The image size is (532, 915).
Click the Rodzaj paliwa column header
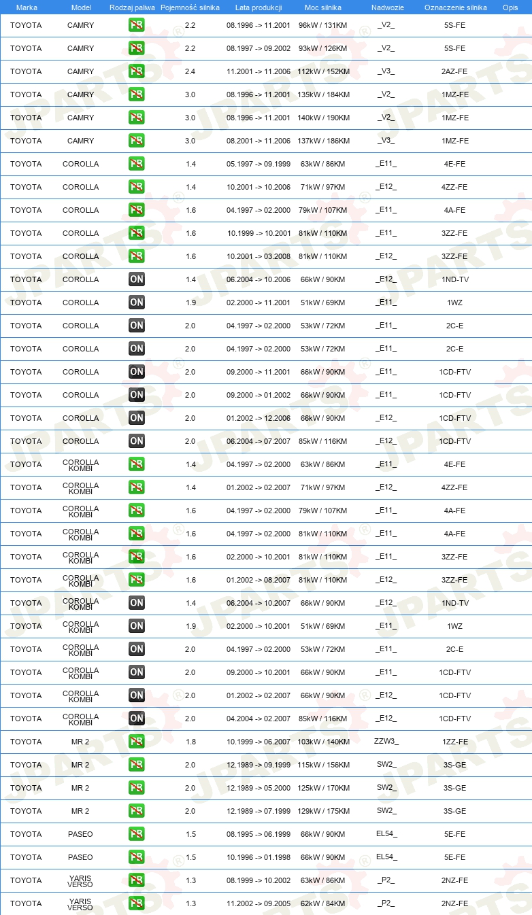pyautogui.click(x=132, y=7)
